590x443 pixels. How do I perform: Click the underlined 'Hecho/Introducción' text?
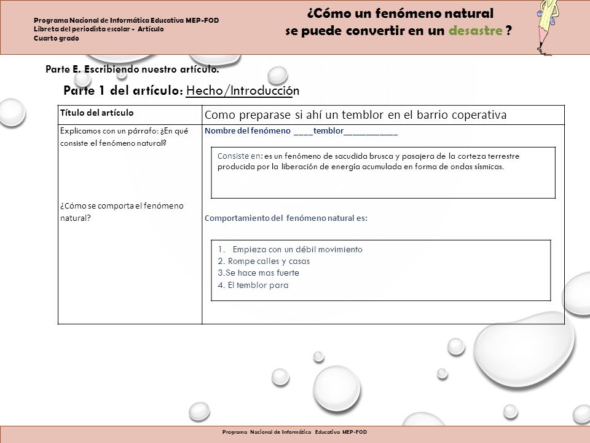pos(243,90)
